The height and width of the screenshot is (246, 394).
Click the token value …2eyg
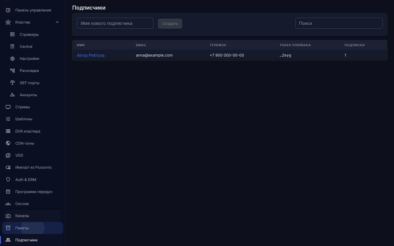pyautogui.click(x=285, y=55)
